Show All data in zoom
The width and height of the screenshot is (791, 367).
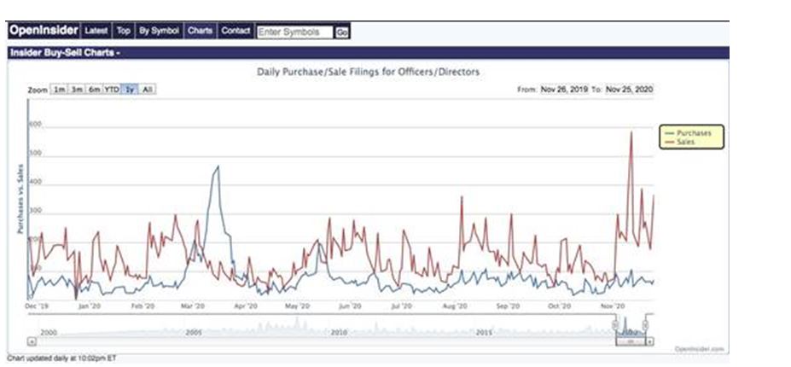point(148,90)
